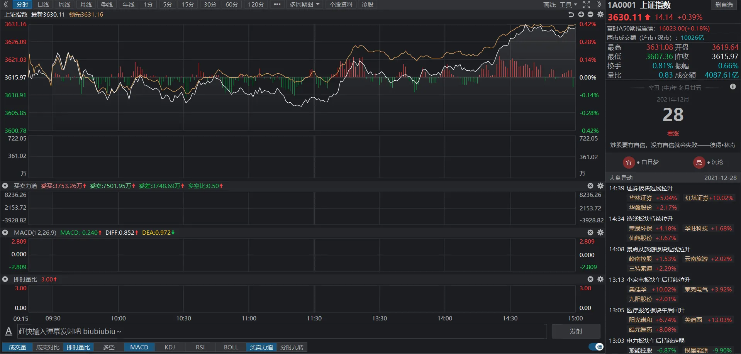Open the 13:05 医疗服务板块午后回升 news item

coord(647,310)
